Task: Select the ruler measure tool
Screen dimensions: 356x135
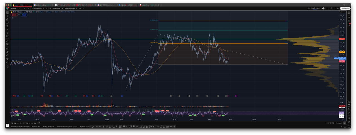Action: 7,41
